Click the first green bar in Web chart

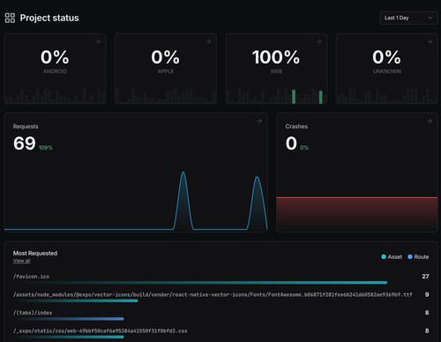click(x=294, y=96)
